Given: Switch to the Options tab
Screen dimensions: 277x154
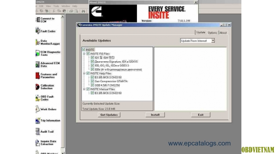Looking at the screenshot, I should tap(212, 33).
